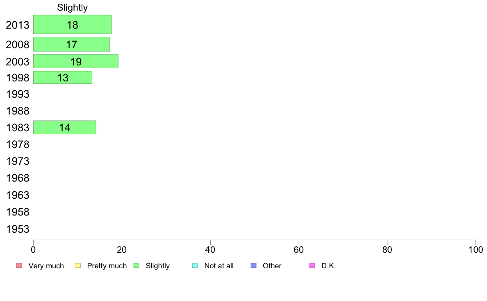Click the 1953 year label
This screenshot has width=487, height=301.
tap(18, 229)
